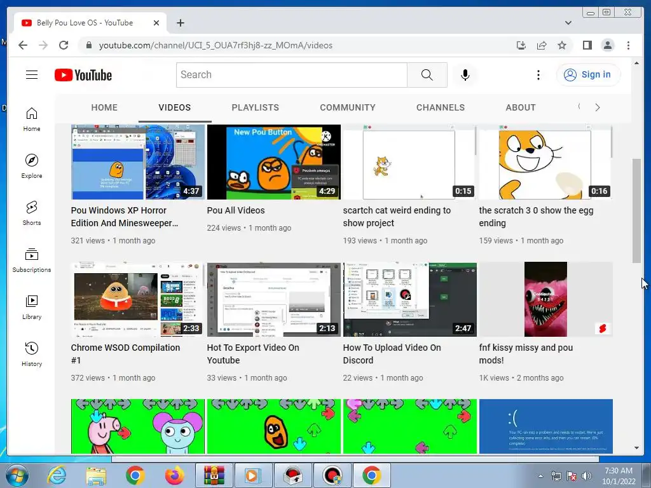
Task: Click the page vertical scrollbar thumb
Action: (636, 210)
